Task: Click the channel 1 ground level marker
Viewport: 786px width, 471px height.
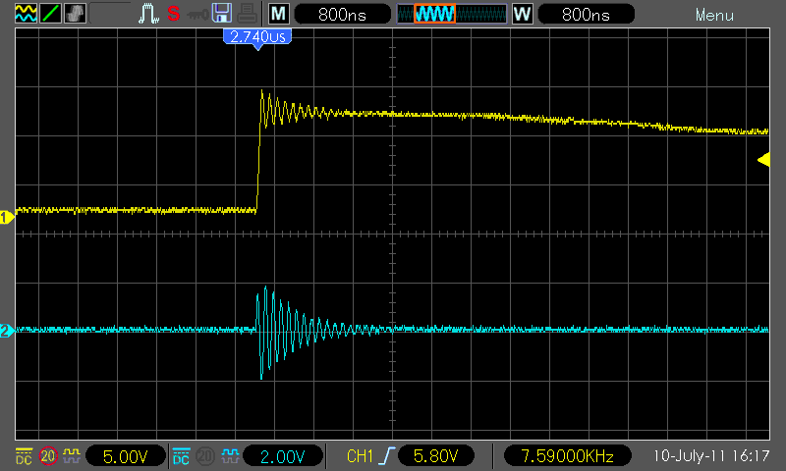Action: [x=7, y=218]
